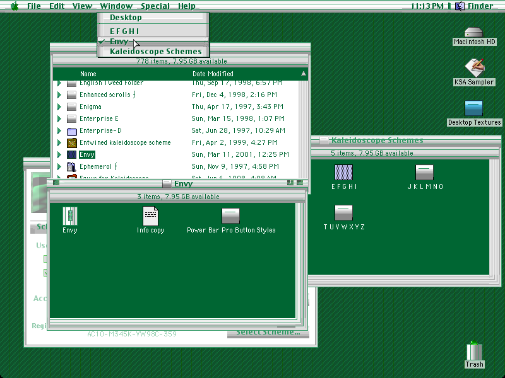The width and height of the screenshot is (505, 378).
Task: Expand the Enigma folder triangle
Action: pyautogui.click(x=59, y=106)
